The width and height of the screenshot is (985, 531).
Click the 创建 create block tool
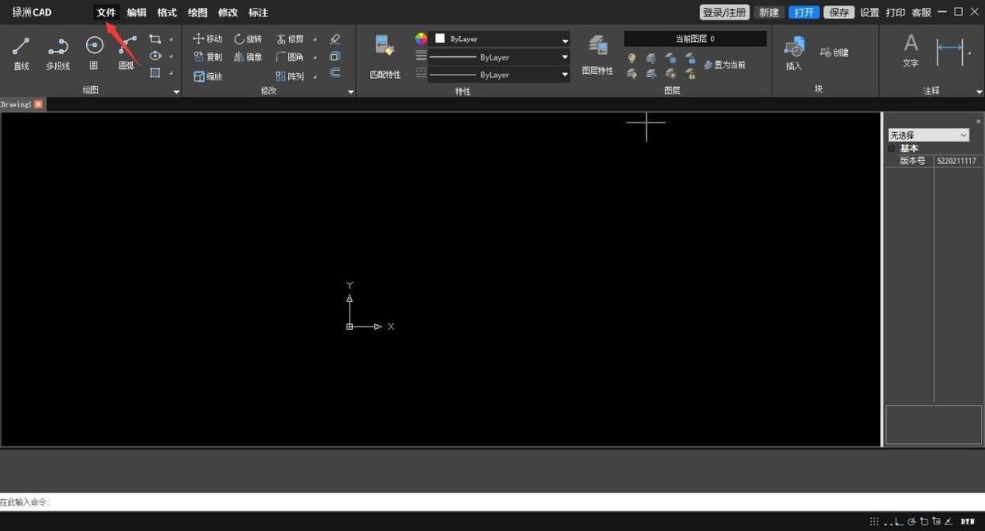click(834, 53)
